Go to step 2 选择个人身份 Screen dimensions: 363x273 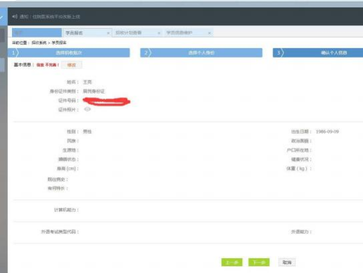click(x=201, y=53)
